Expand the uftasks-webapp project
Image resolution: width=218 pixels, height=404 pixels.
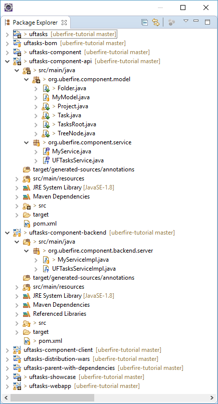[x=7, y=386]
